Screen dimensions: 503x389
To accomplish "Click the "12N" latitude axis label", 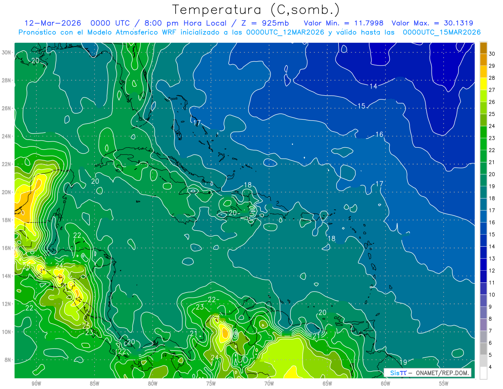I will pos(6,304).
